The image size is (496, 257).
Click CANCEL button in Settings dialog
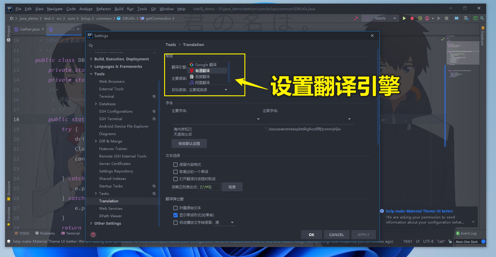tap(336, 235)
